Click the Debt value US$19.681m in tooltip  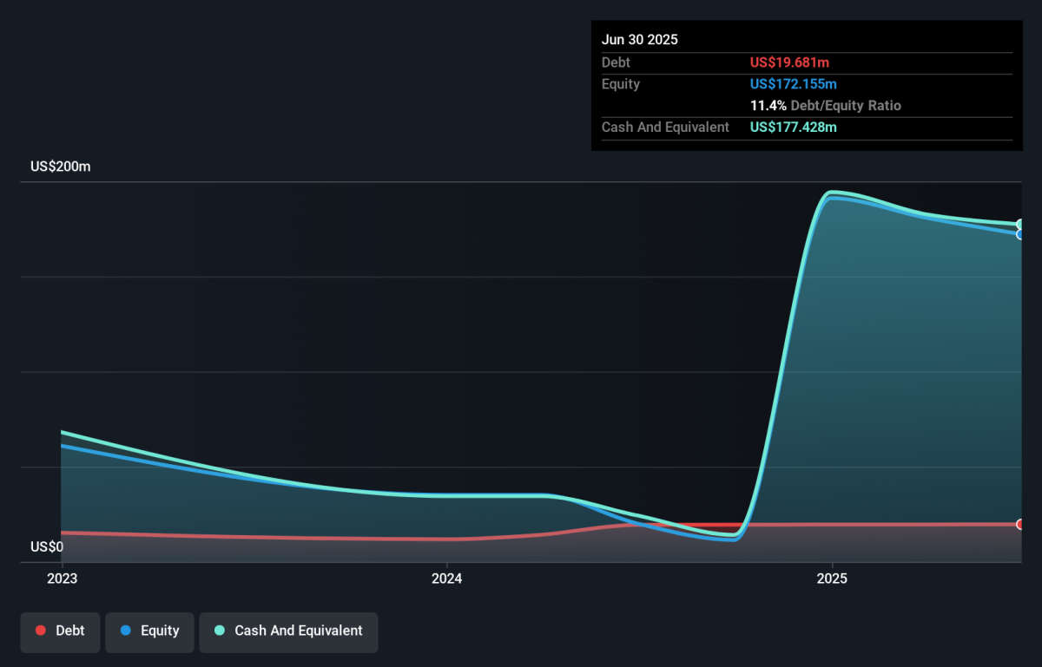click(792, 62)
